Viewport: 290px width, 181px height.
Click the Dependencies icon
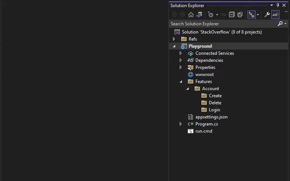190,60
